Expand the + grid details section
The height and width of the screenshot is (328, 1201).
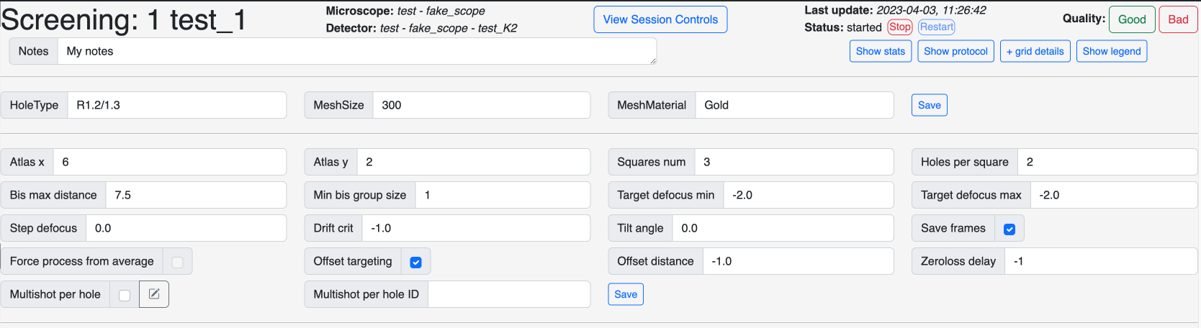tap(1035, 51)
